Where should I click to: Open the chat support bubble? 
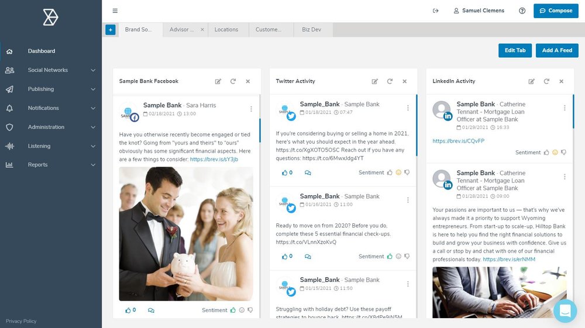(565, 311)
